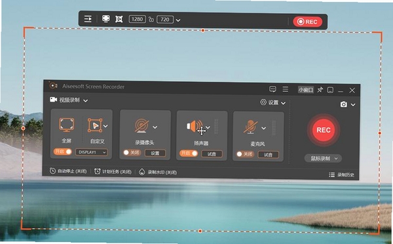Open 计划任务 task schedule settings
This screenshot has width=393, height=244.
(113, 172)
